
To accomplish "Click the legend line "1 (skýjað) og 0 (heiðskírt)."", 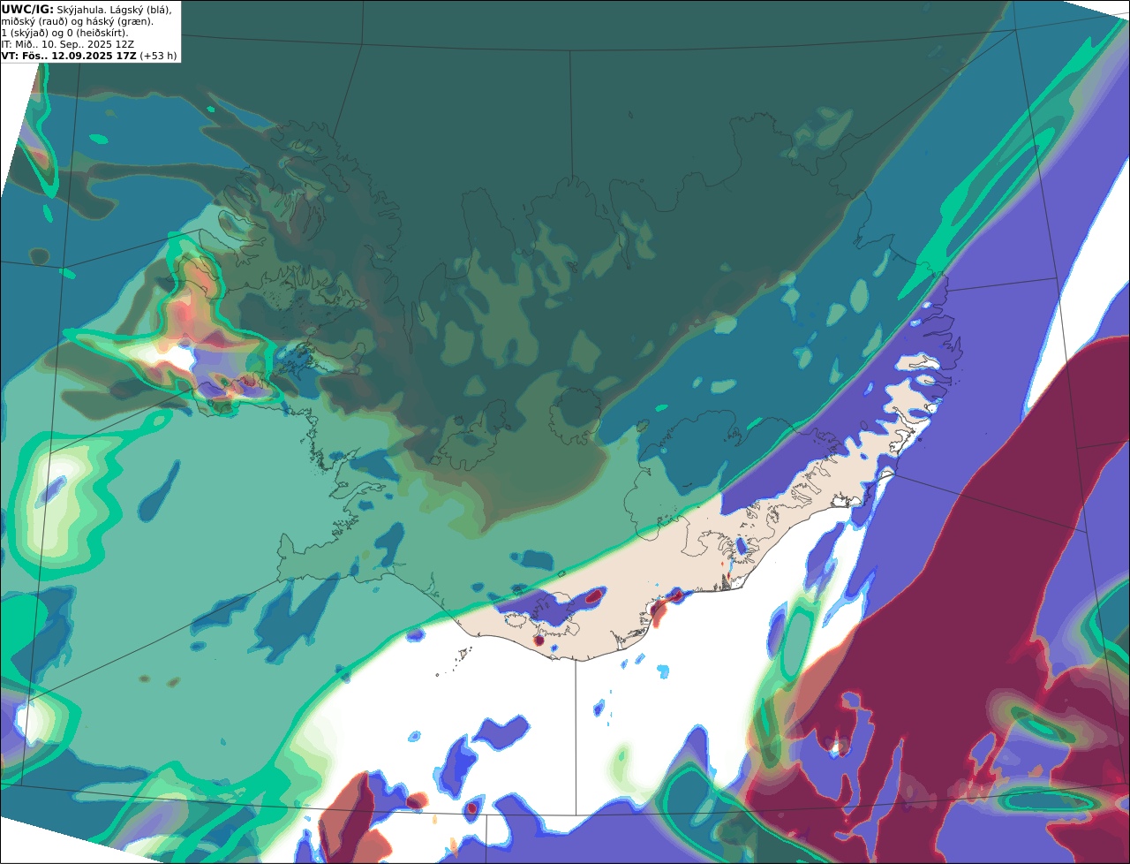I will 64,33.
